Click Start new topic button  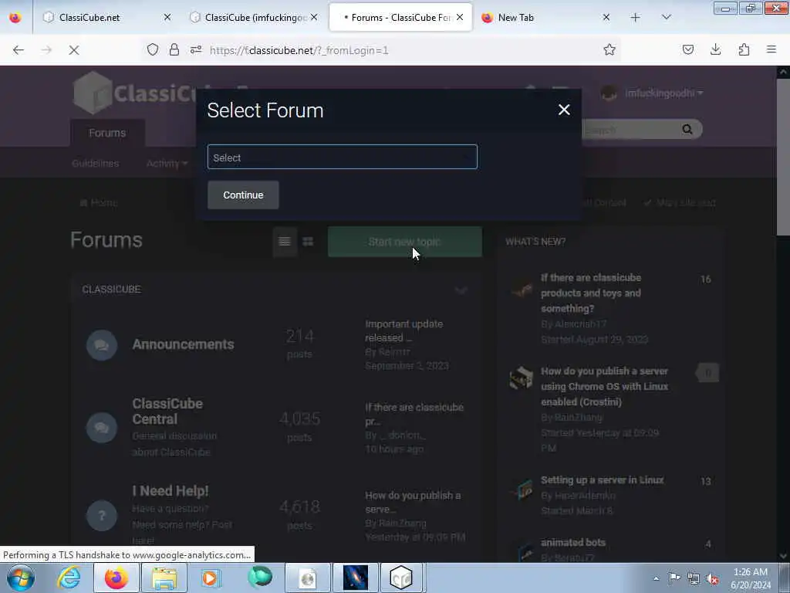pyautogui.click(x=404, y=242)
